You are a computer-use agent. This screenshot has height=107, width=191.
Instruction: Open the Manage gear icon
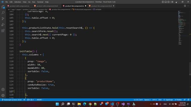[3, 95]
